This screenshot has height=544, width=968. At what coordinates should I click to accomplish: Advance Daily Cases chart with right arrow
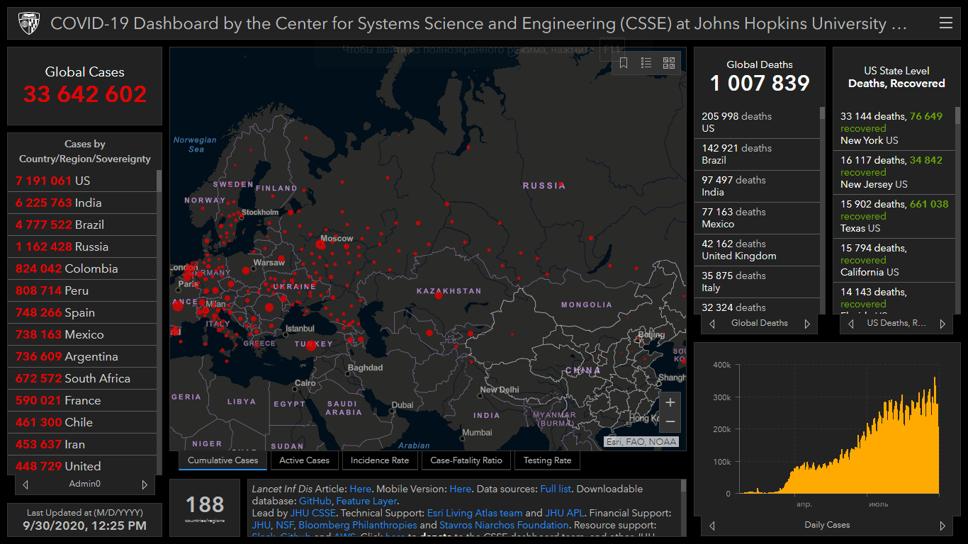[942, 526]
